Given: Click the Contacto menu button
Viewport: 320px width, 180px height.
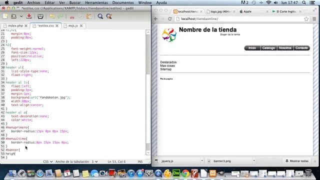Looking at the screenshot, I should pos(301,48).
